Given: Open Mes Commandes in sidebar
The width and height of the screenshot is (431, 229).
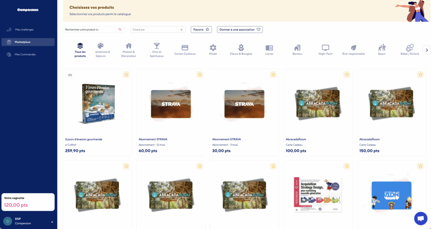Looking at the screenshot, I should tap(25, 54).
